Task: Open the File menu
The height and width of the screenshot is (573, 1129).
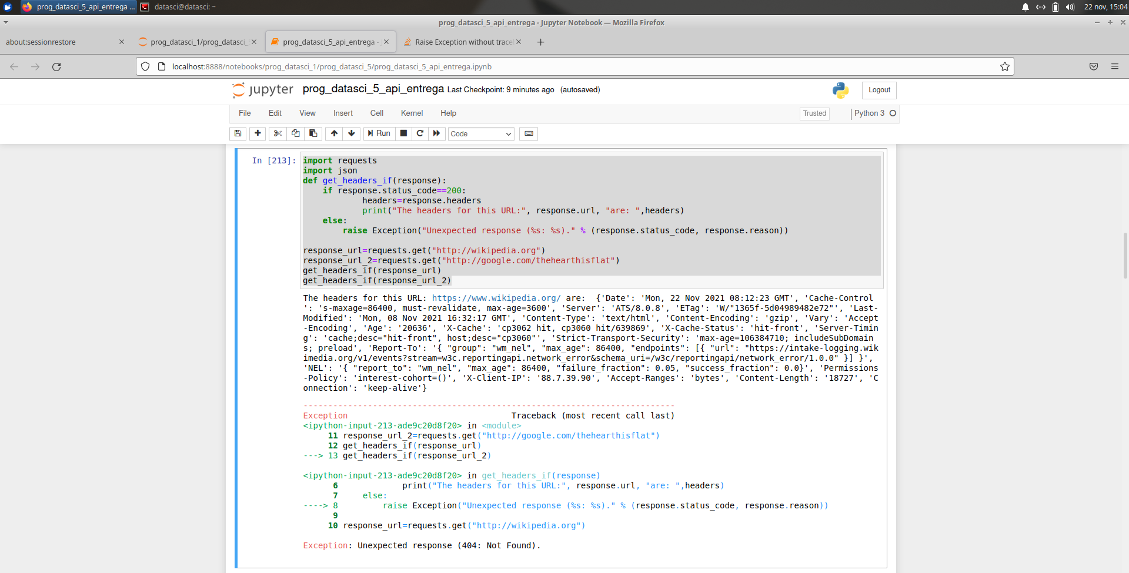Action: 245,113
